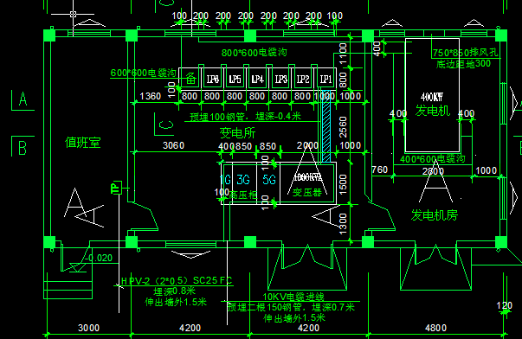Viewport: 522px width, 339px height.
Task: Select the 5G cabinet label
Action: point(269,180)
